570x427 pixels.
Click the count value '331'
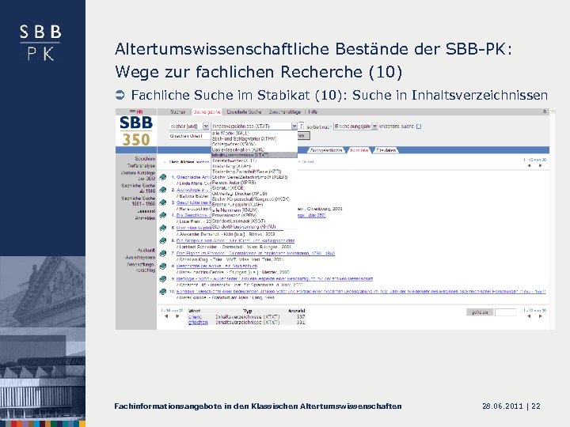[x=301, y=322]
